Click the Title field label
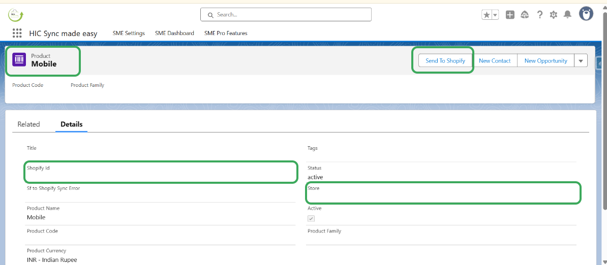 [x=32, y=148]
